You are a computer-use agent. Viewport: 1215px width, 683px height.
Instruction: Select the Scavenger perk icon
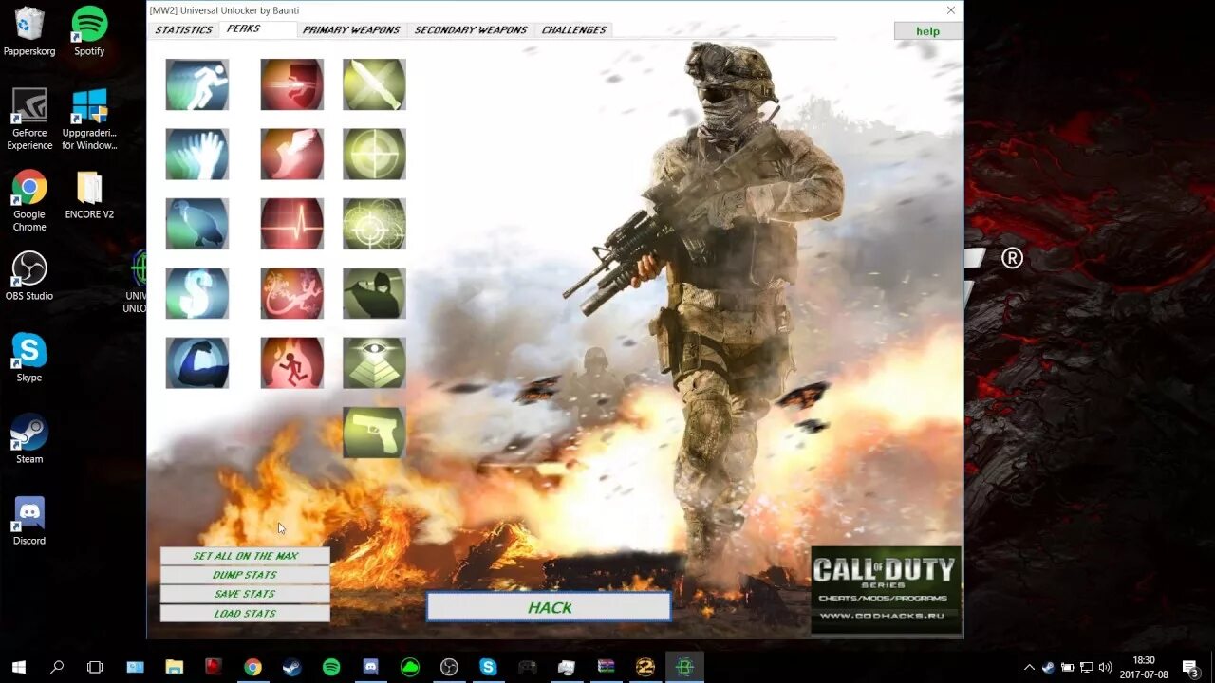pyautogui.click(x=197, y=224)
